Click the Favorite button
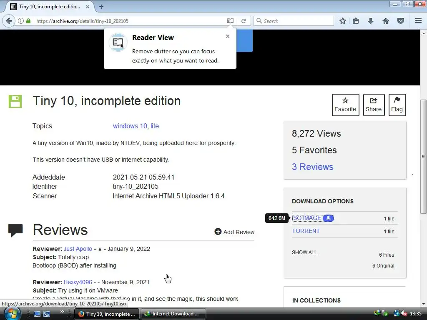Viewport: 427px width, 320px height. (x=345, y=105)
